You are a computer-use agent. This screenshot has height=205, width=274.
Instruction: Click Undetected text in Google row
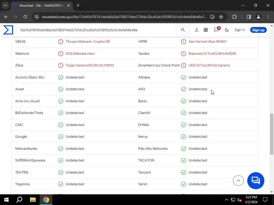pos(75,137)
